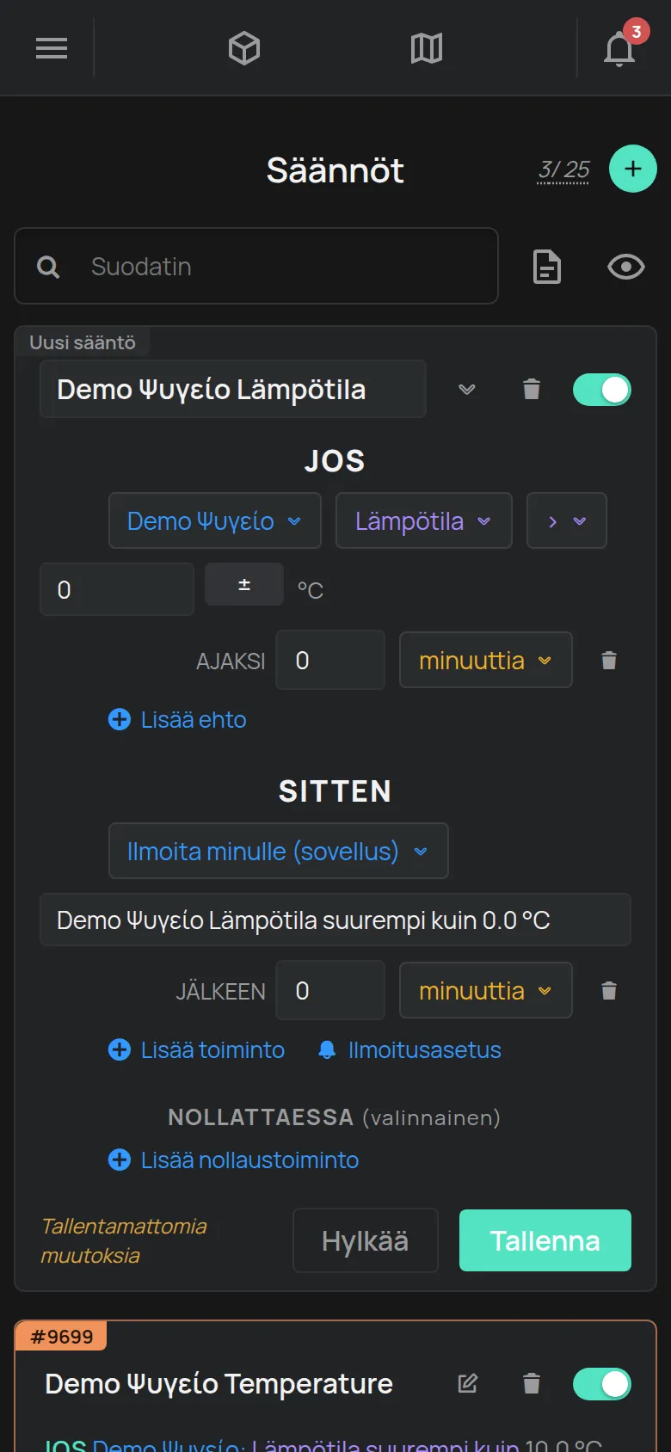Click the 3/25 rule count text

[x=563, y=169]
